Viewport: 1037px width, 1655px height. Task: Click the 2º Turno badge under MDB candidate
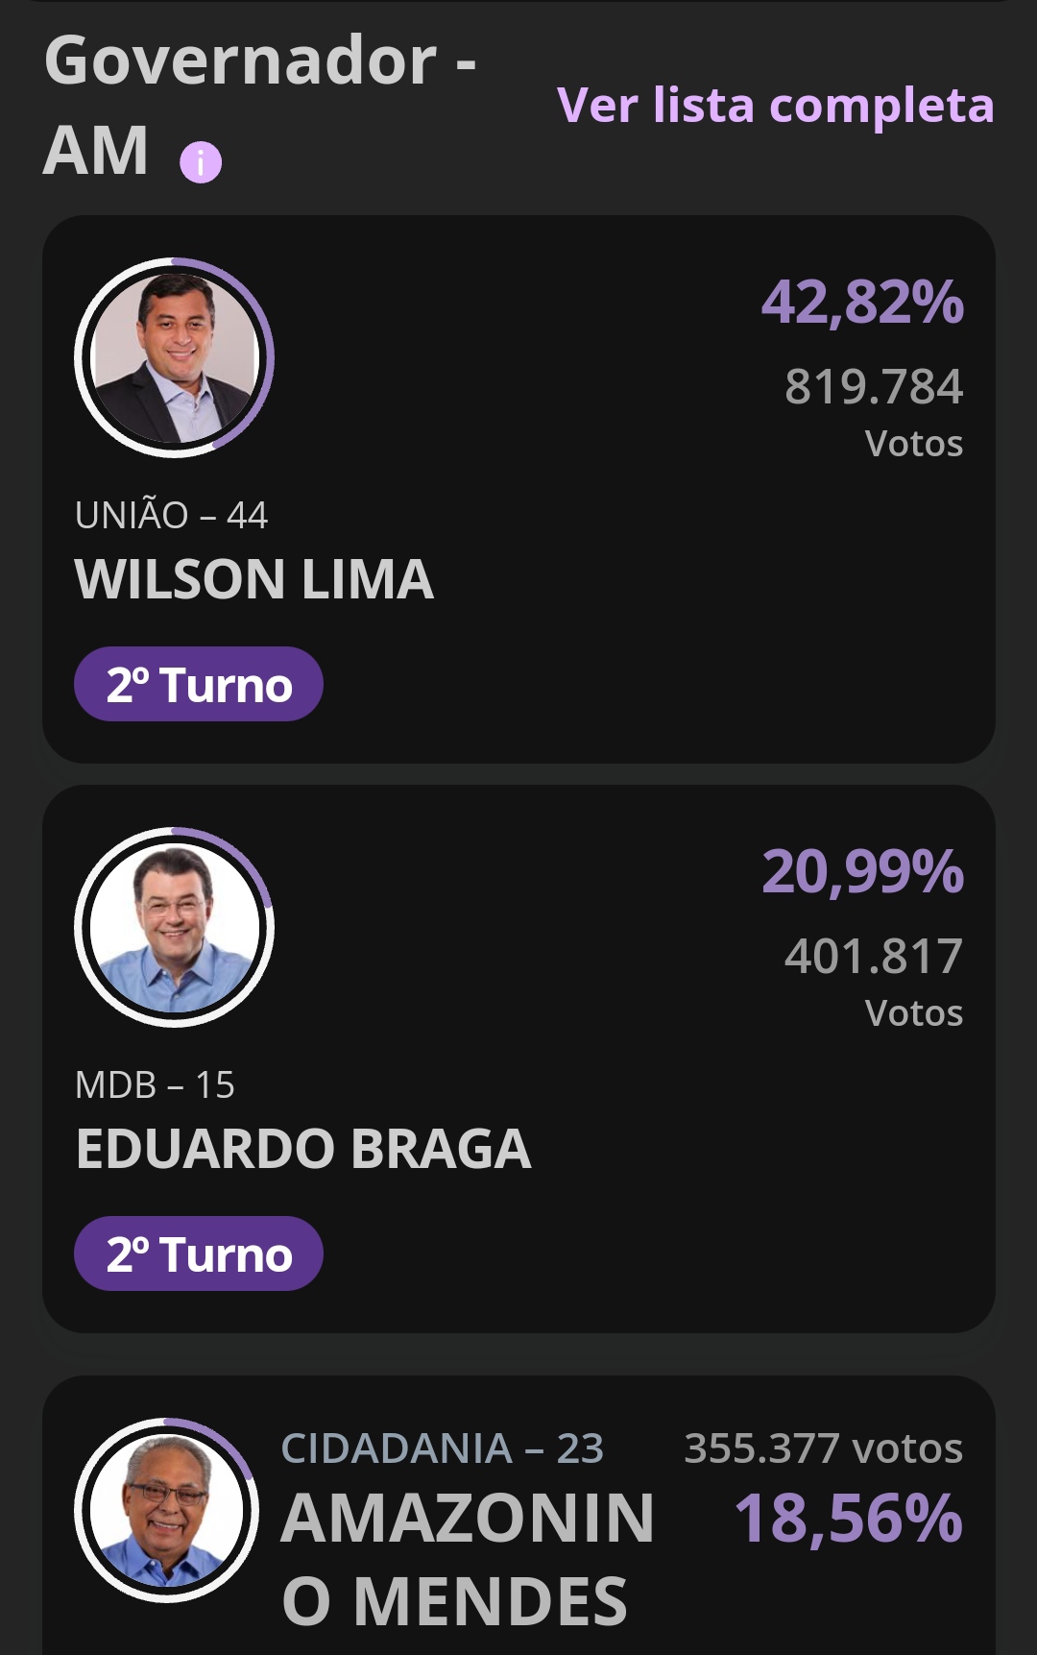(x=199, y=1253)
